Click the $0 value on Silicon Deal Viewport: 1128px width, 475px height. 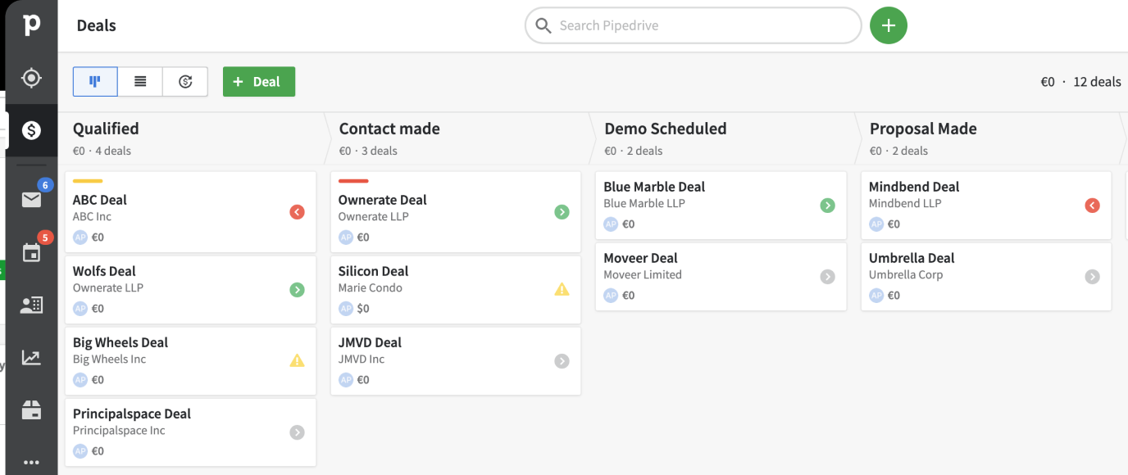coord(363,309)
